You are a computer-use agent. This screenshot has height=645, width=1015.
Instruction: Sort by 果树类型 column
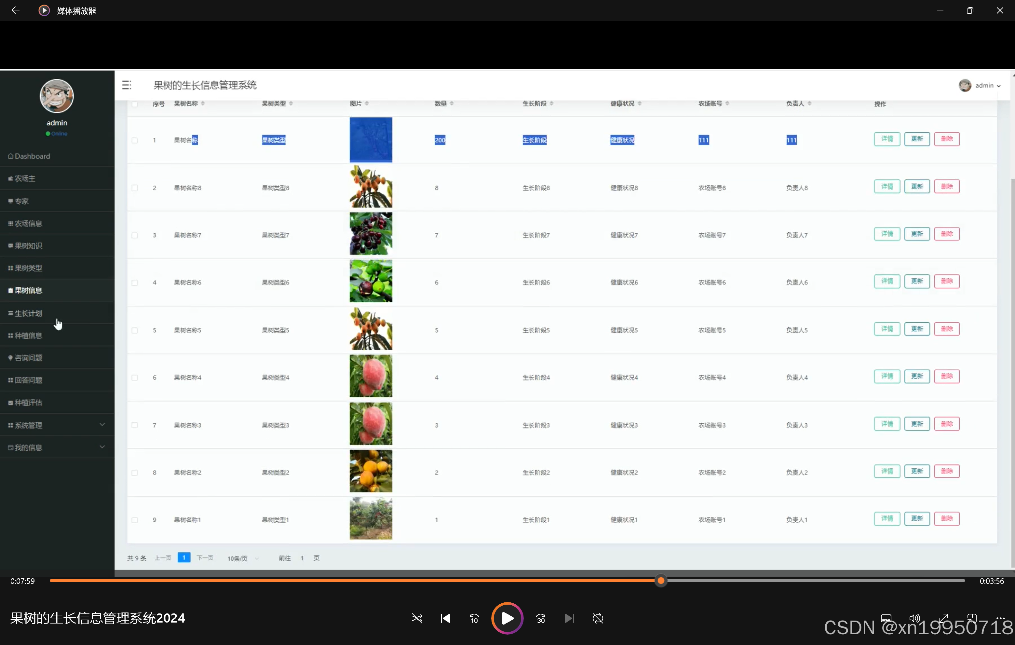pos(291,103)
